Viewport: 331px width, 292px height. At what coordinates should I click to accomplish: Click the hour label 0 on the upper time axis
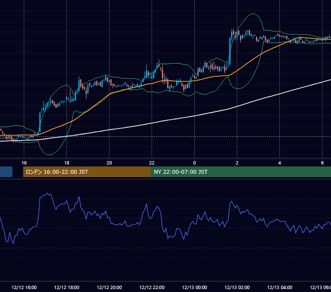(194, 163)
